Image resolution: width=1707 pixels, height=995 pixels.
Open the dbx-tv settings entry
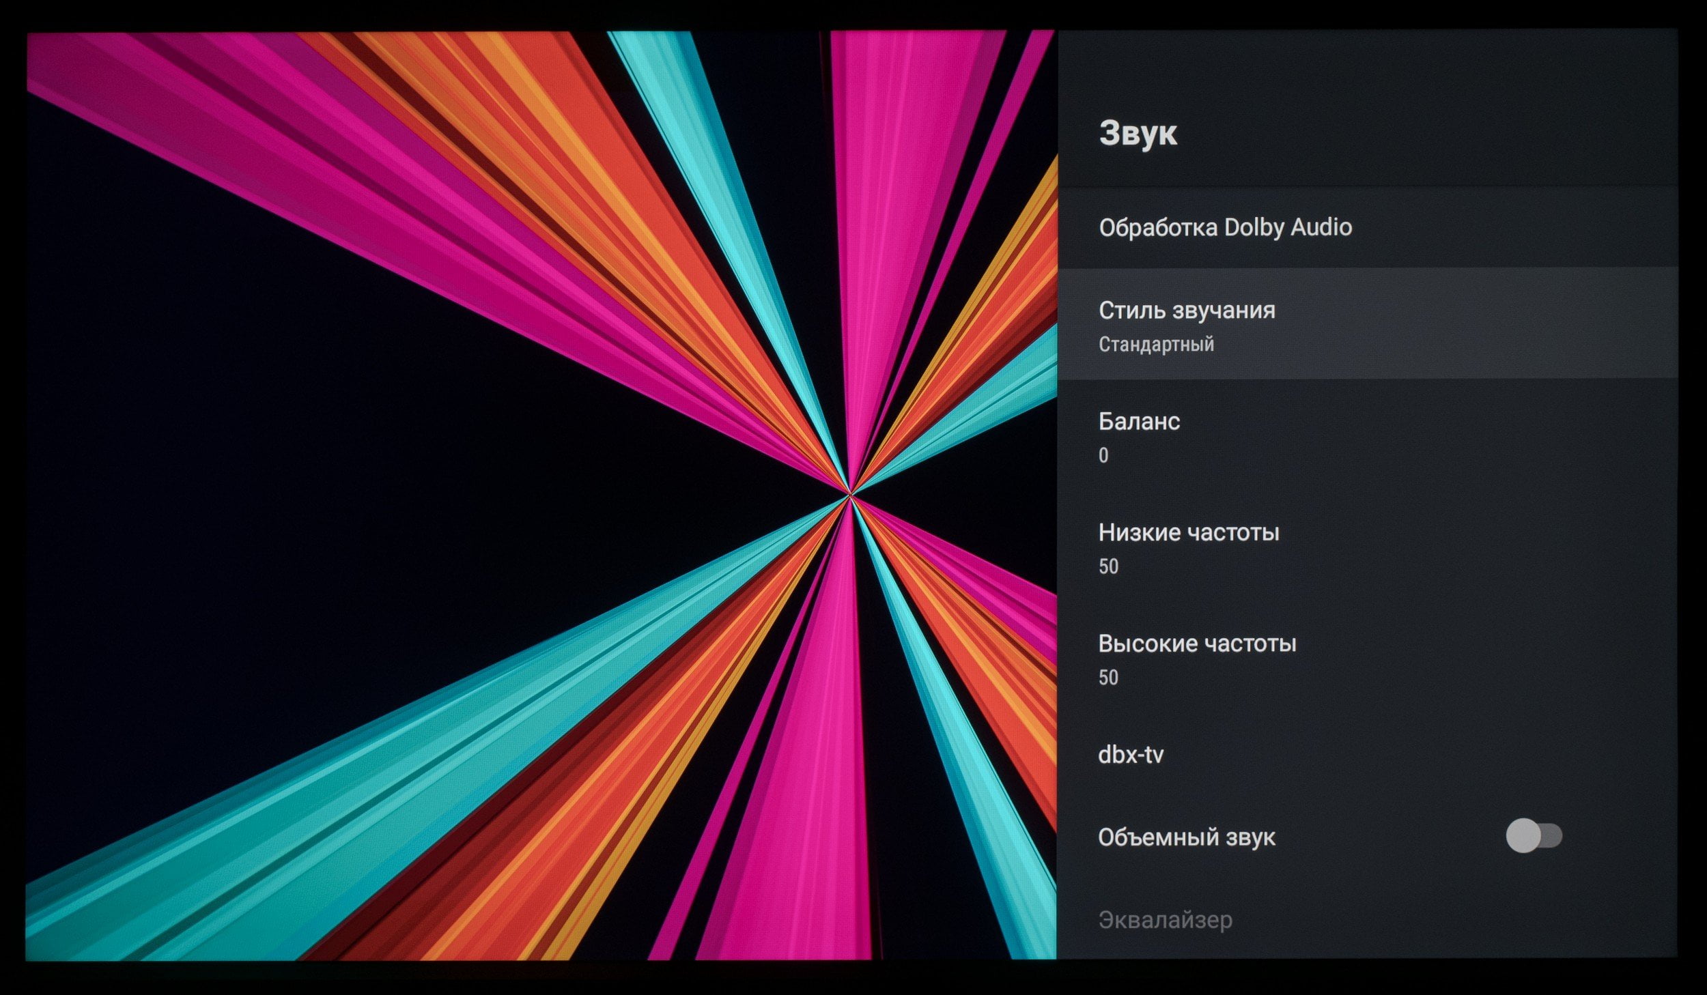[x=1367, y=754]
